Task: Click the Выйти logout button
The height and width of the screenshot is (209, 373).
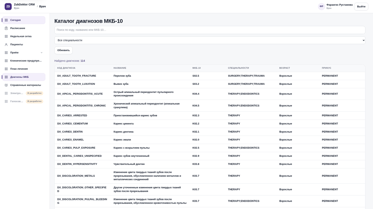Action: (361, 6)
